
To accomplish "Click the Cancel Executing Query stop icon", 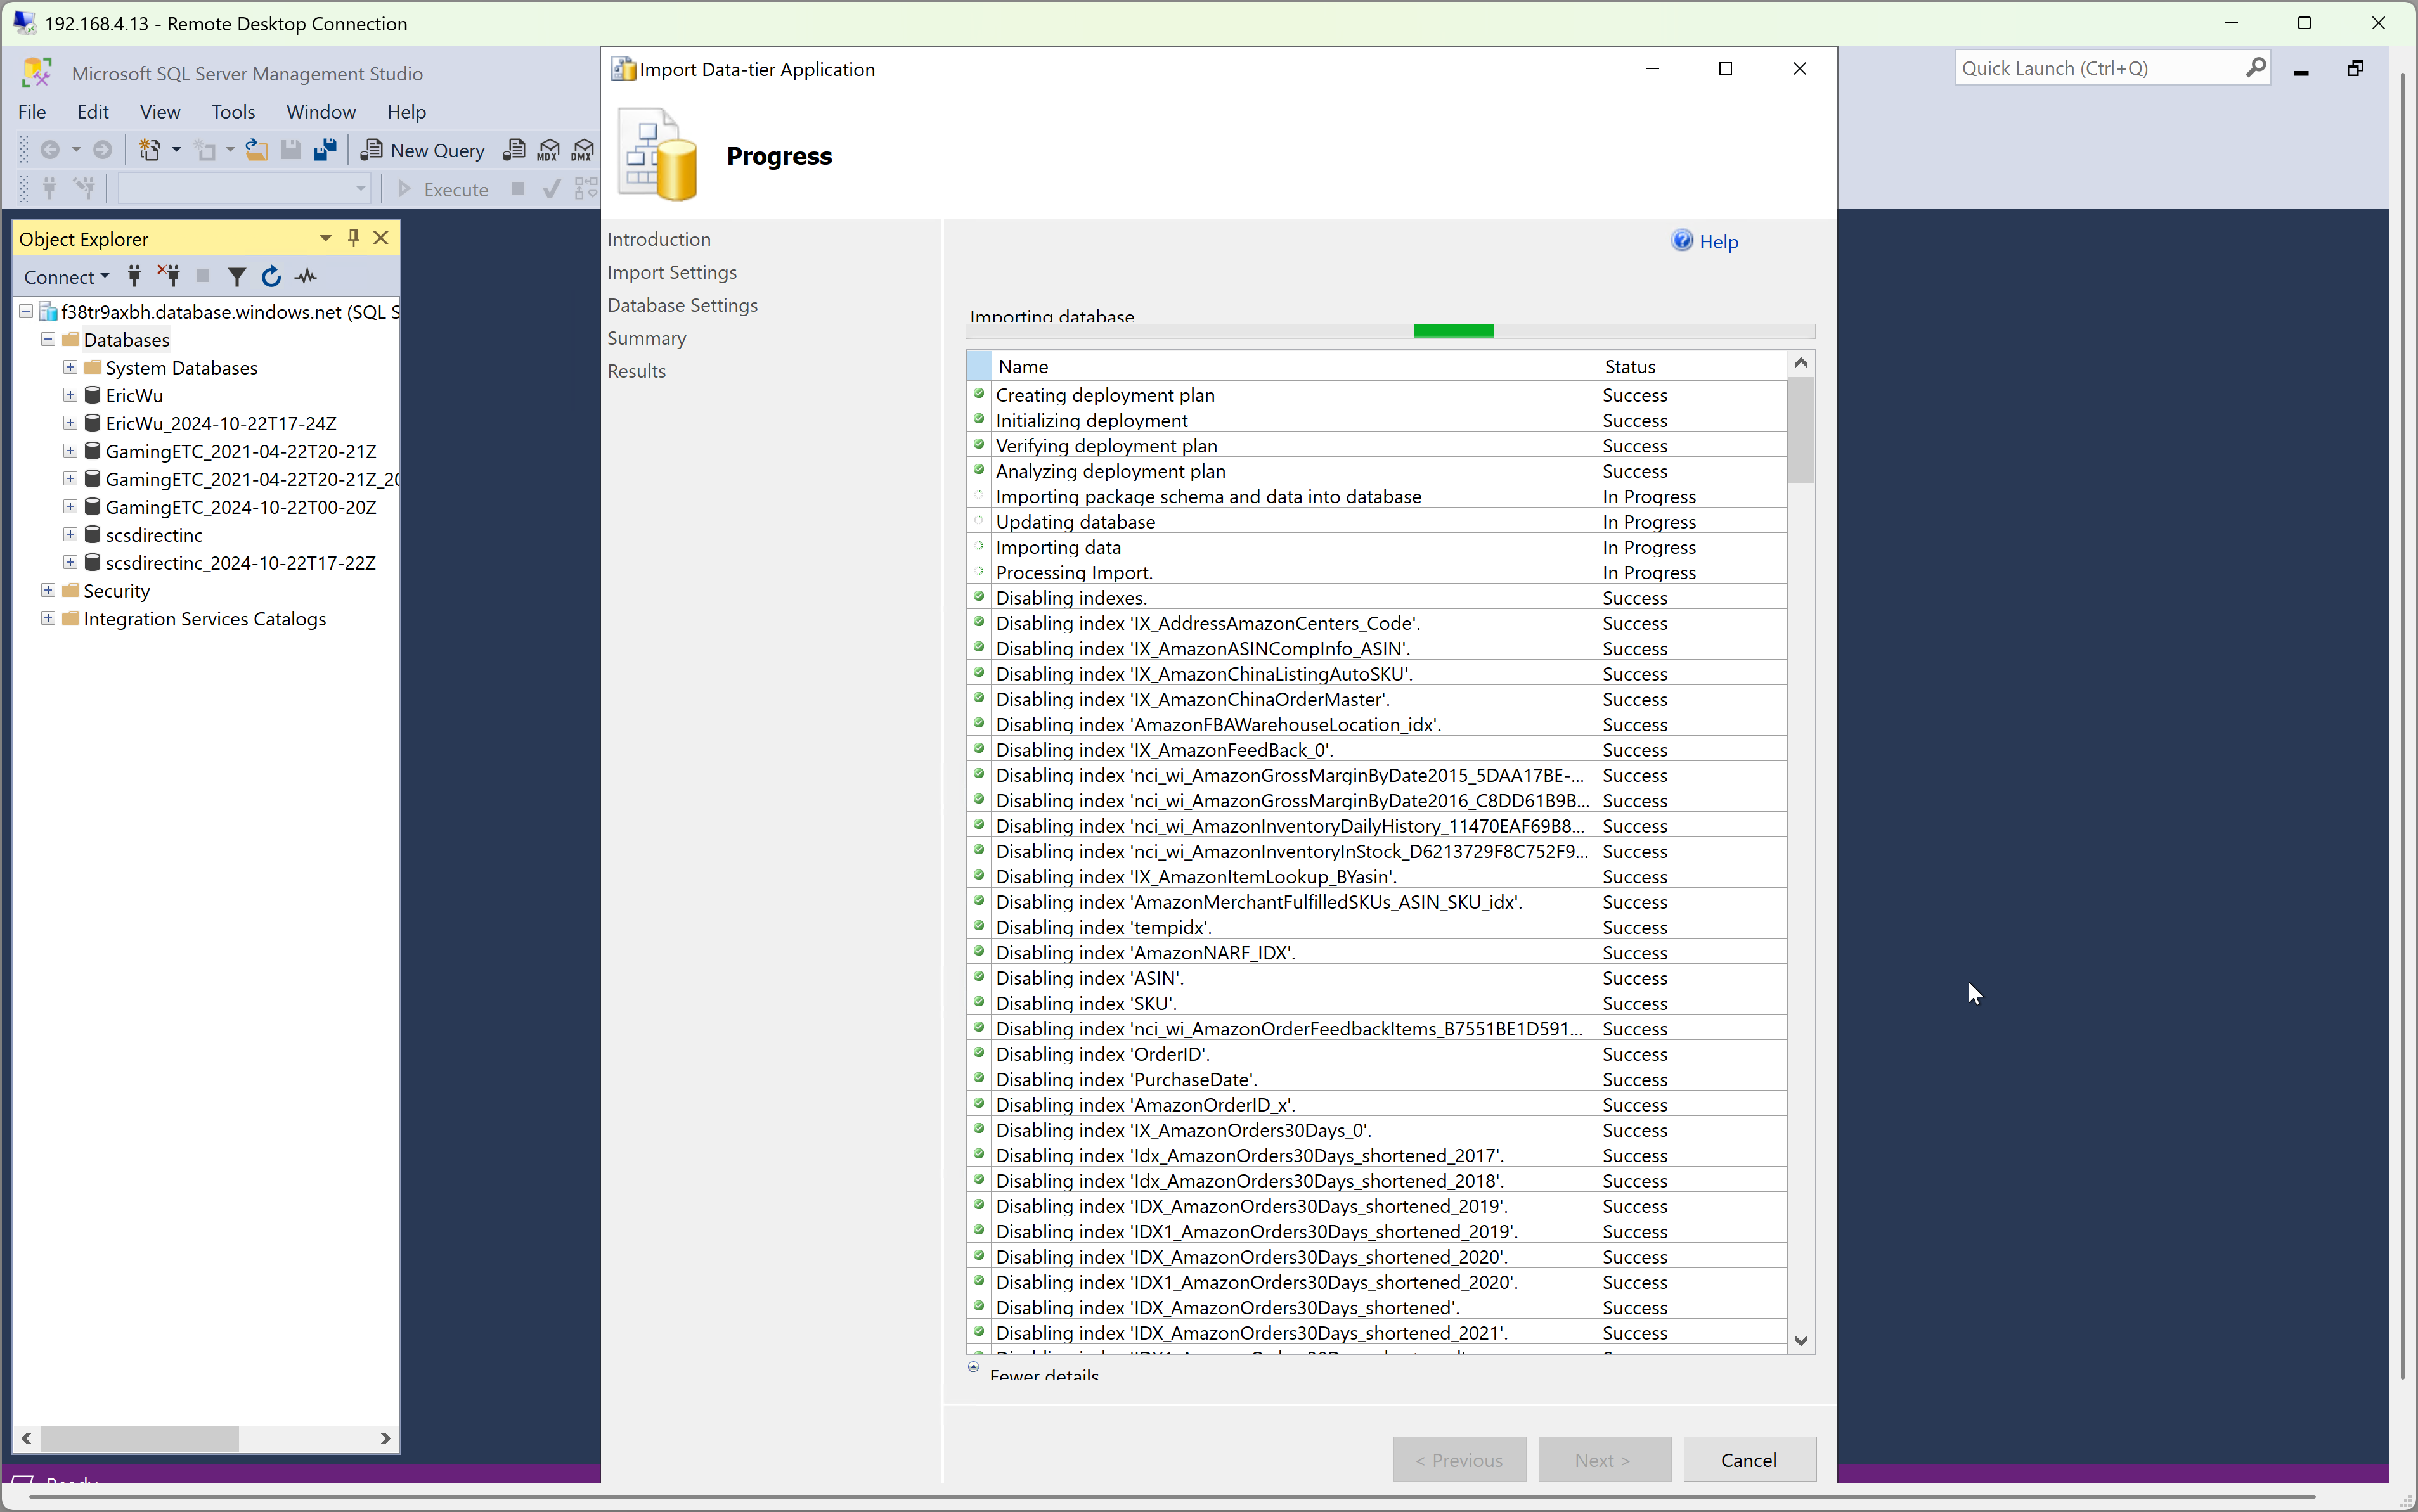I will coord(517,188).
